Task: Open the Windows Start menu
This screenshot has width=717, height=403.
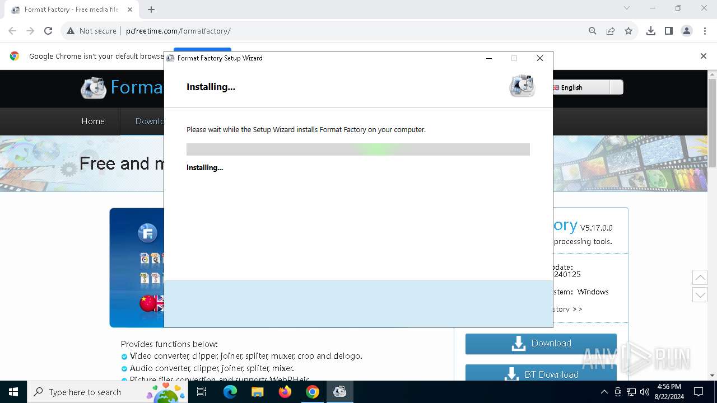Action: [x=13, y=392]
